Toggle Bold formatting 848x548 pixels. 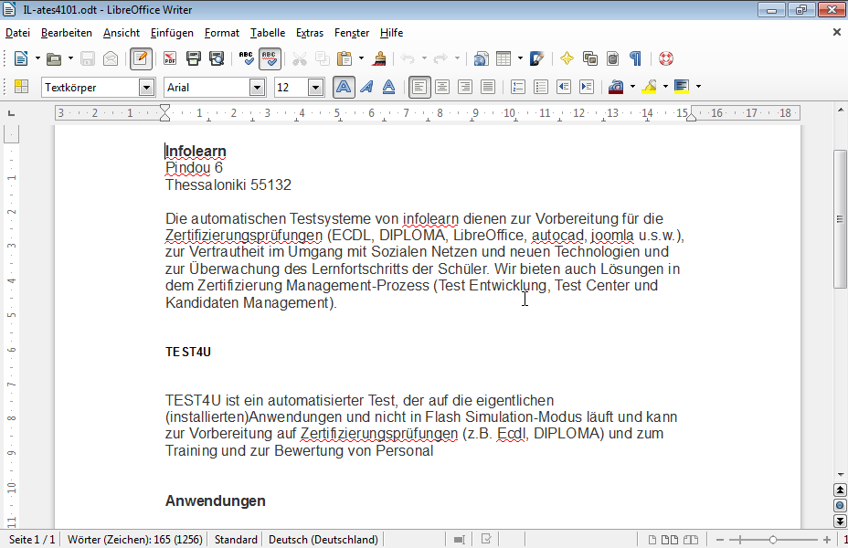pyautogui.click(x=344, y=87)
